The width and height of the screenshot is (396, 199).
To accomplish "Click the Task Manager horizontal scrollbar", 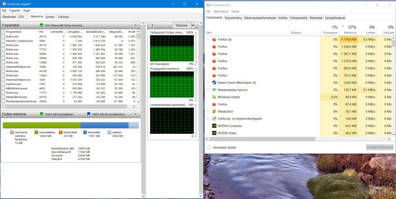I will click(261, 139).
